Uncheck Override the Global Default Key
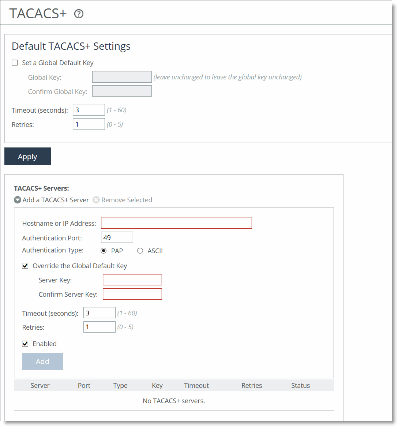 click(x=25, y=266)
